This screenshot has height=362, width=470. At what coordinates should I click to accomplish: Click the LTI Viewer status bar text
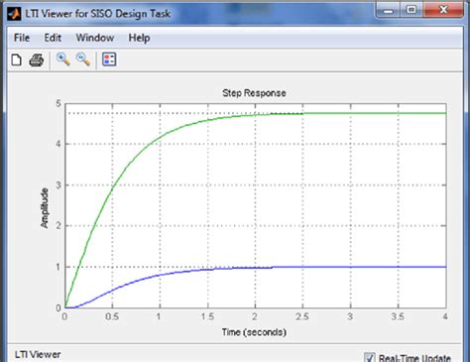(x=38, y=355)
